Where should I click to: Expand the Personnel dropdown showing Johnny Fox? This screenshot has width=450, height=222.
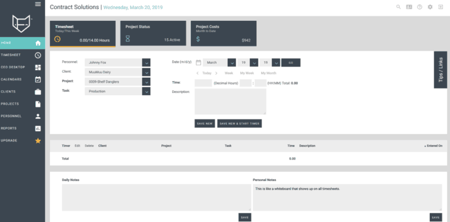point(146,63)
